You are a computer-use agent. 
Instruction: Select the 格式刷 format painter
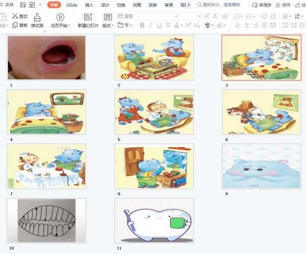click(37, 20)
